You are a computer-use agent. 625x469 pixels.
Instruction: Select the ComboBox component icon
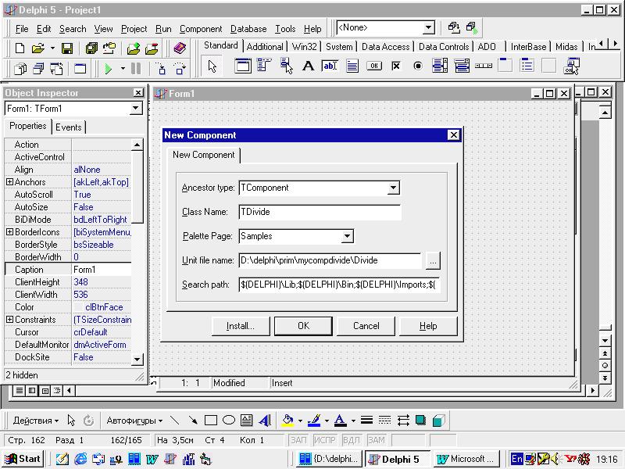[x=462, y=66]
